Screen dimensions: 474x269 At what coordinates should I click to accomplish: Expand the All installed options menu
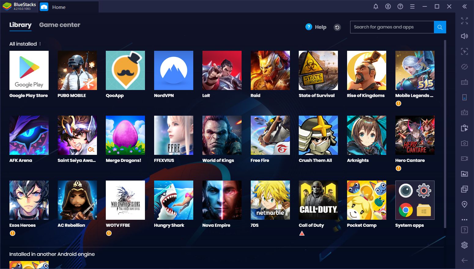click(x=40, y=44)
